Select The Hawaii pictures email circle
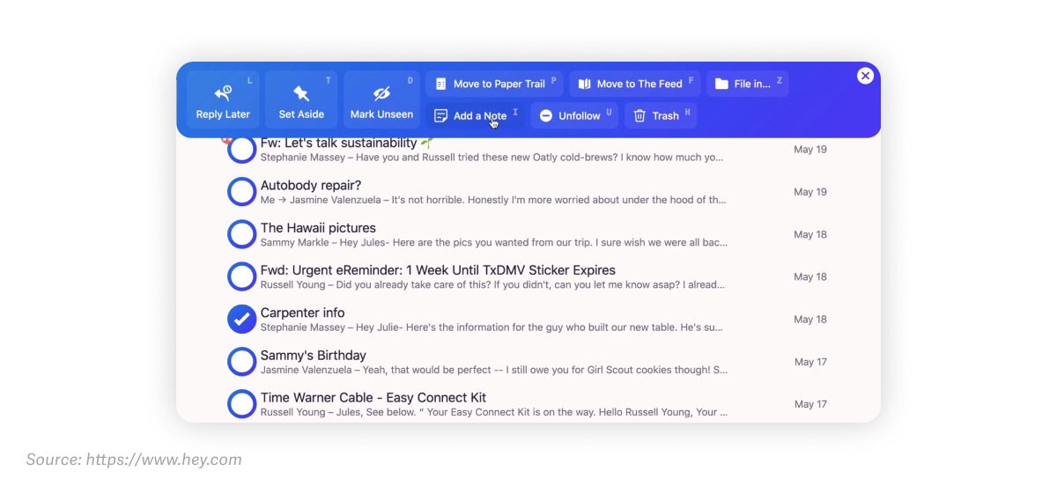Image resolution: width=1057 pixels, height=493 pixels. 241,234
